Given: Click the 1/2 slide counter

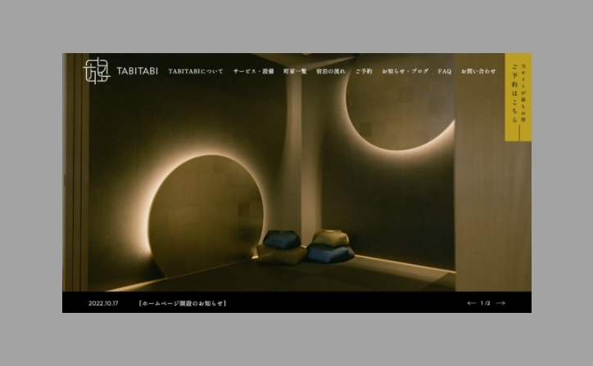Looking at the screenshot, I should pyautogui.click(x=486, y=303).
